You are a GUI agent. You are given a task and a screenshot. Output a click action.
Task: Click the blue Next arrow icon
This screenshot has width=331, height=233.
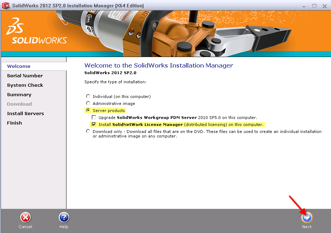[x=307, y=218]
